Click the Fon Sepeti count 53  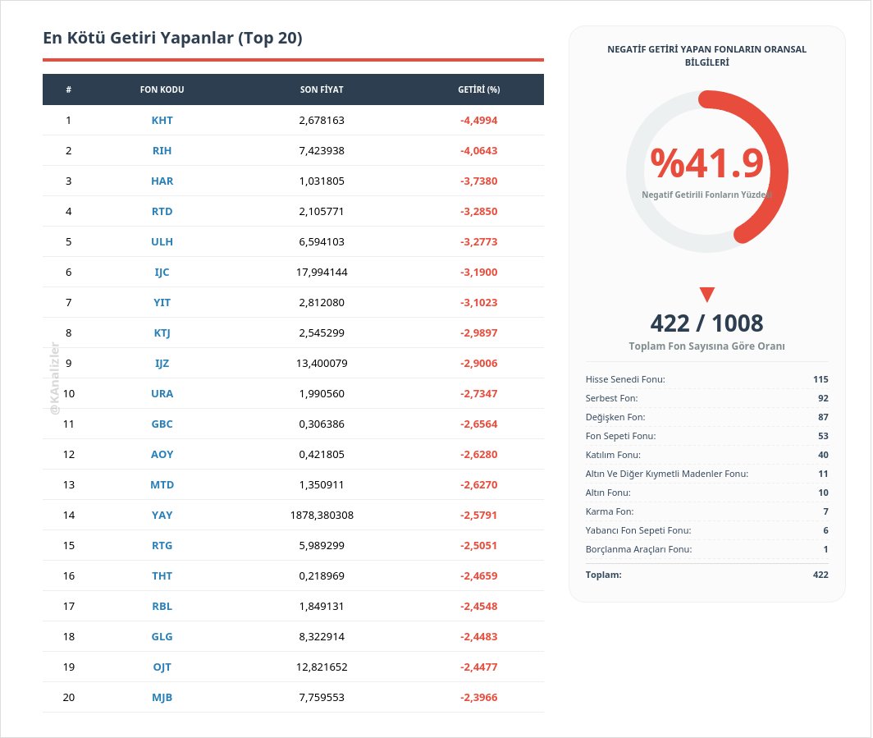point(824,436)
